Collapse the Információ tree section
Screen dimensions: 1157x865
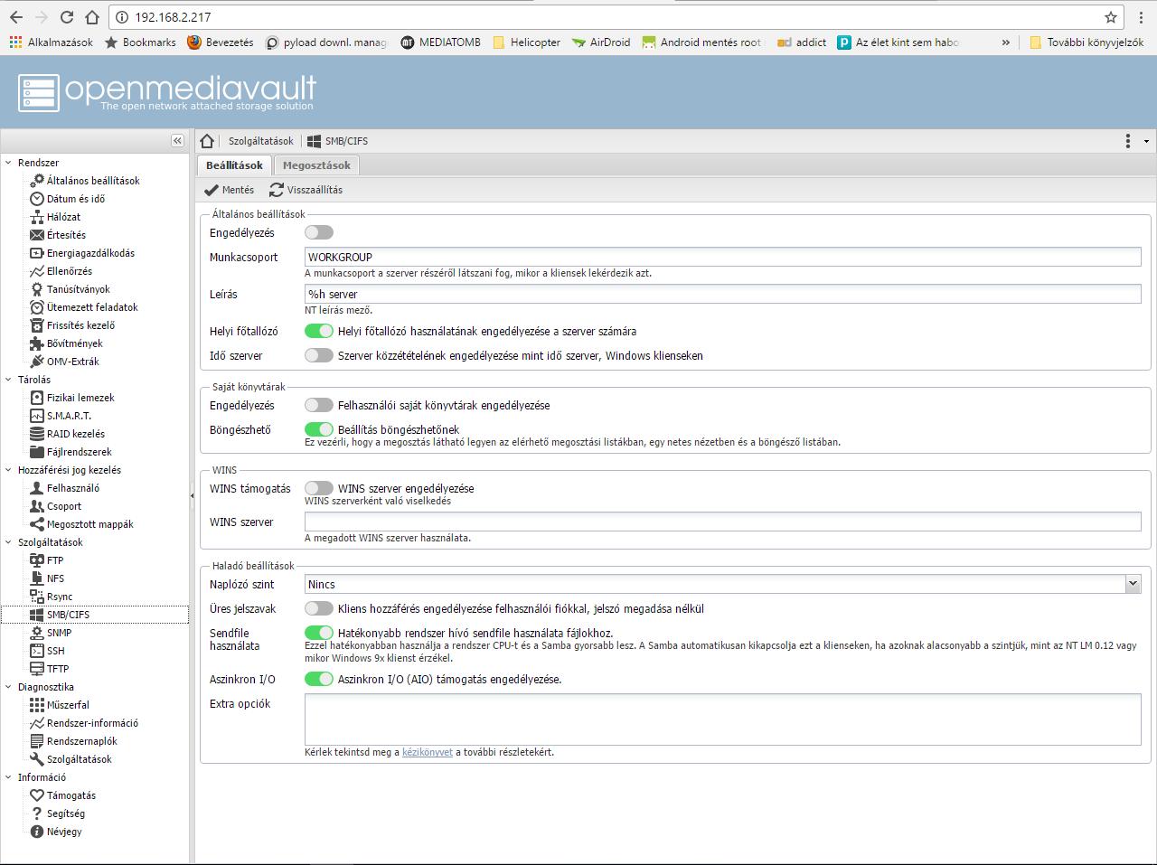point(8,777)
